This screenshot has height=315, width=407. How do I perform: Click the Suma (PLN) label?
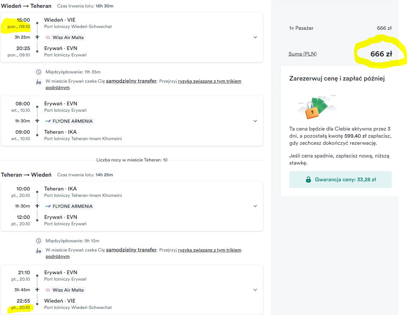coord(302,54)
